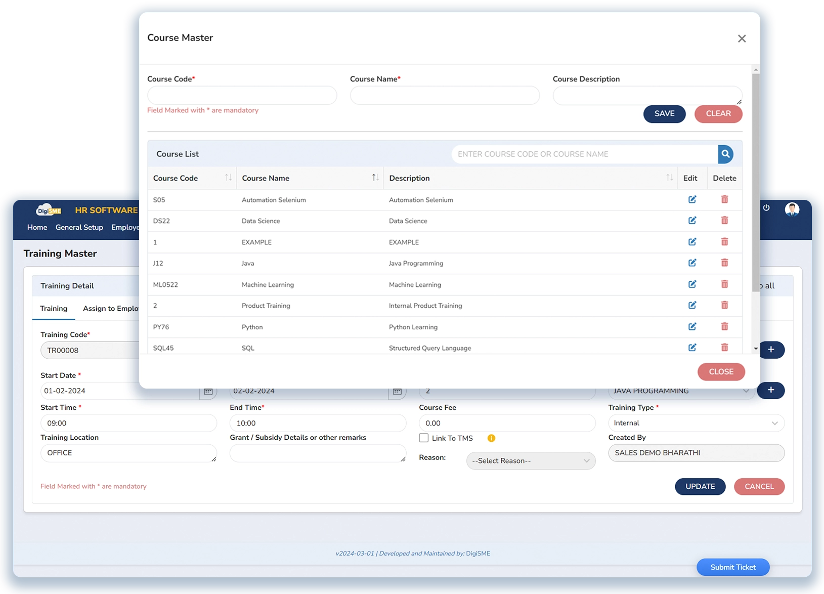Edit the Java course entry
Screen dimensions: 824x594
pyautogui.click(x=692, y=263)
